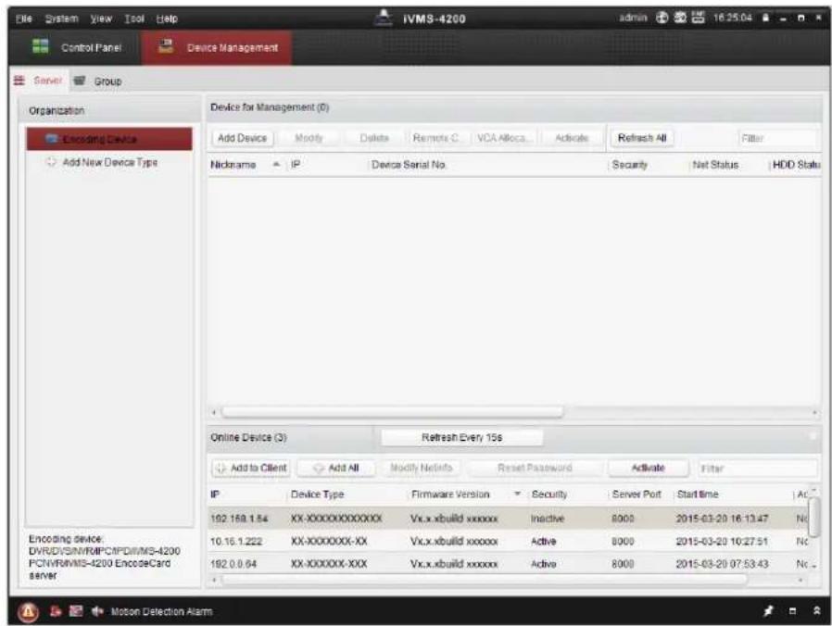The width and height of the screenshot is (832, 626).
Task: Click the Filter field in Device for Management
Action: pyautogui.click(x=777, y=139)
